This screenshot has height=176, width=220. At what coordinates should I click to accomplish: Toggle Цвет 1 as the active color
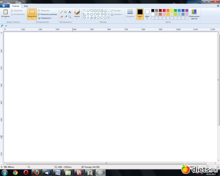[140, 14]
